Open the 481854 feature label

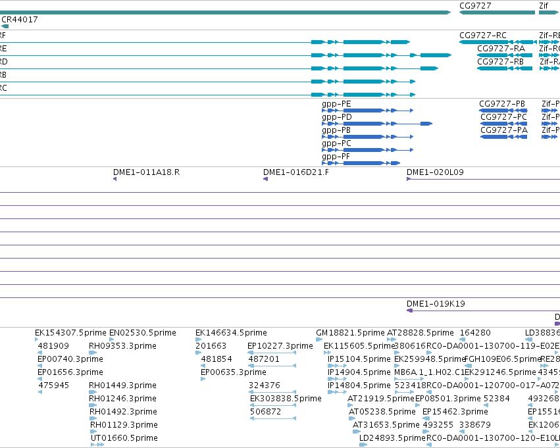coord(216,359)
